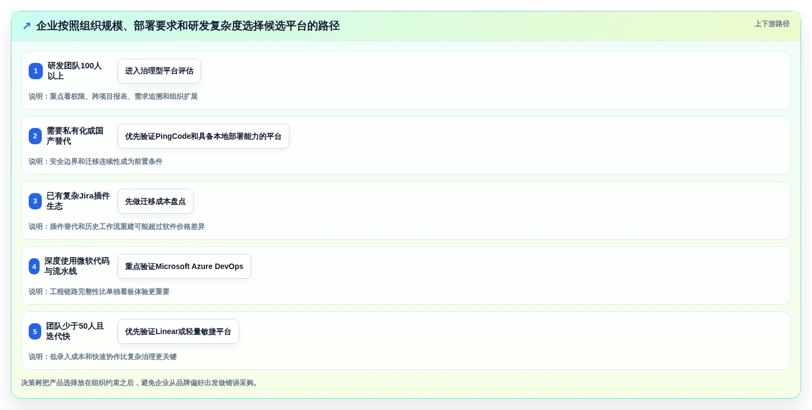Click the arrow icon beside the path title

[27, 26]
